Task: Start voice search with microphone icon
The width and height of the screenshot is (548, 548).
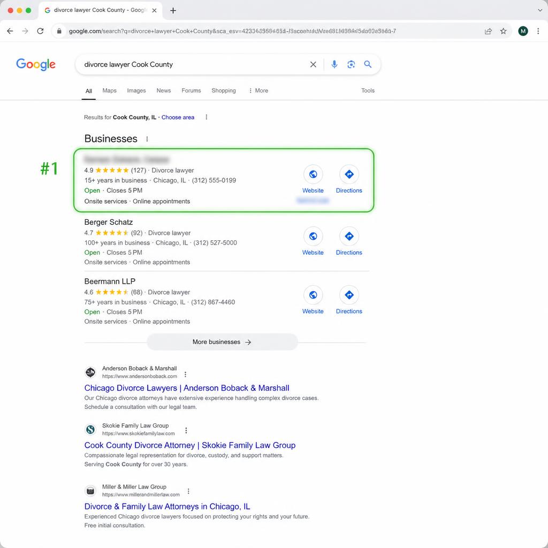Action: click(x=334, y=64)
